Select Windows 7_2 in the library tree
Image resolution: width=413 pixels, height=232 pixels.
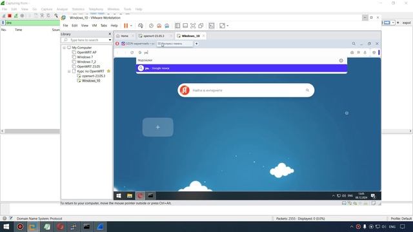(x=86, y=62)
